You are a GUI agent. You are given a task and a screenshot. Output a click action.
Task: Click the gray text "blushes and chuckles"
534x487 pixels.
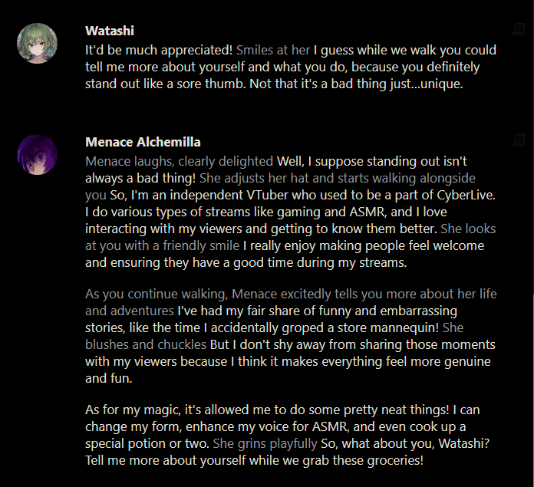coord(146,345)
